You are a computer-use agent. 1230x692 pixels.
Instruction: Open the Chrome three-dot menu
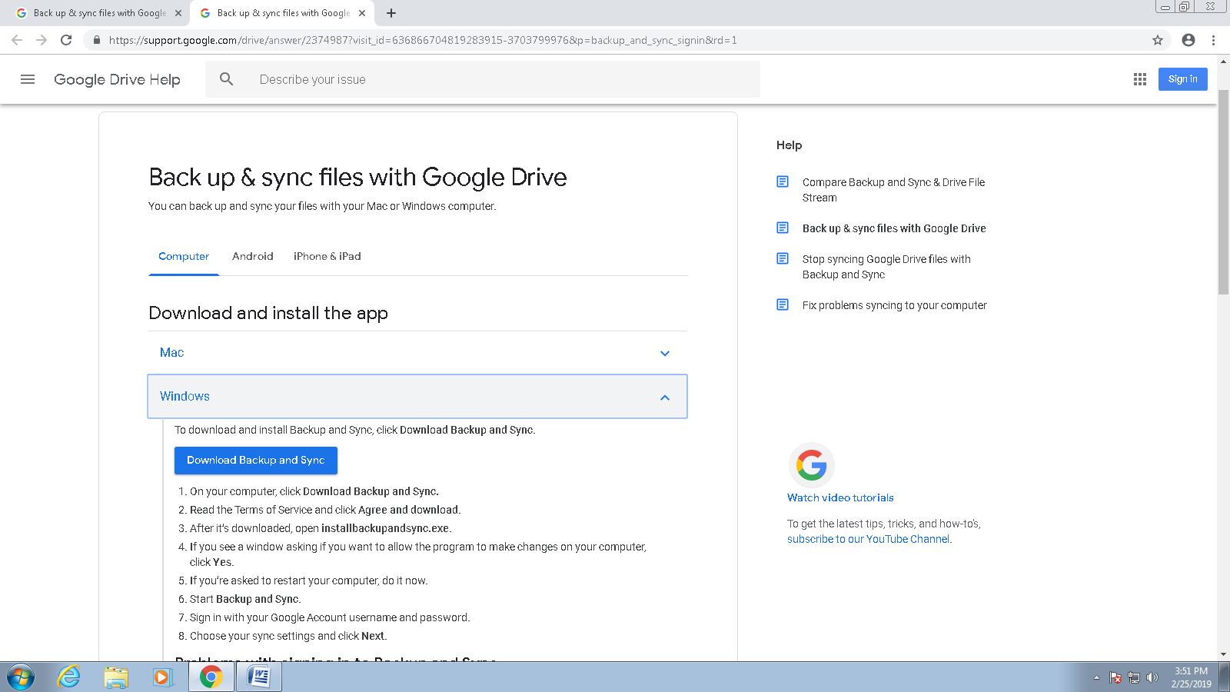point(1213,40)
